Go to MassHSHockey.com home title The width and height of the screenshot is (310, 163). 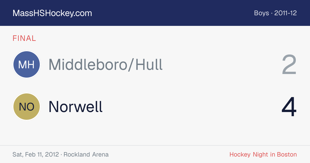pos(52,13)
